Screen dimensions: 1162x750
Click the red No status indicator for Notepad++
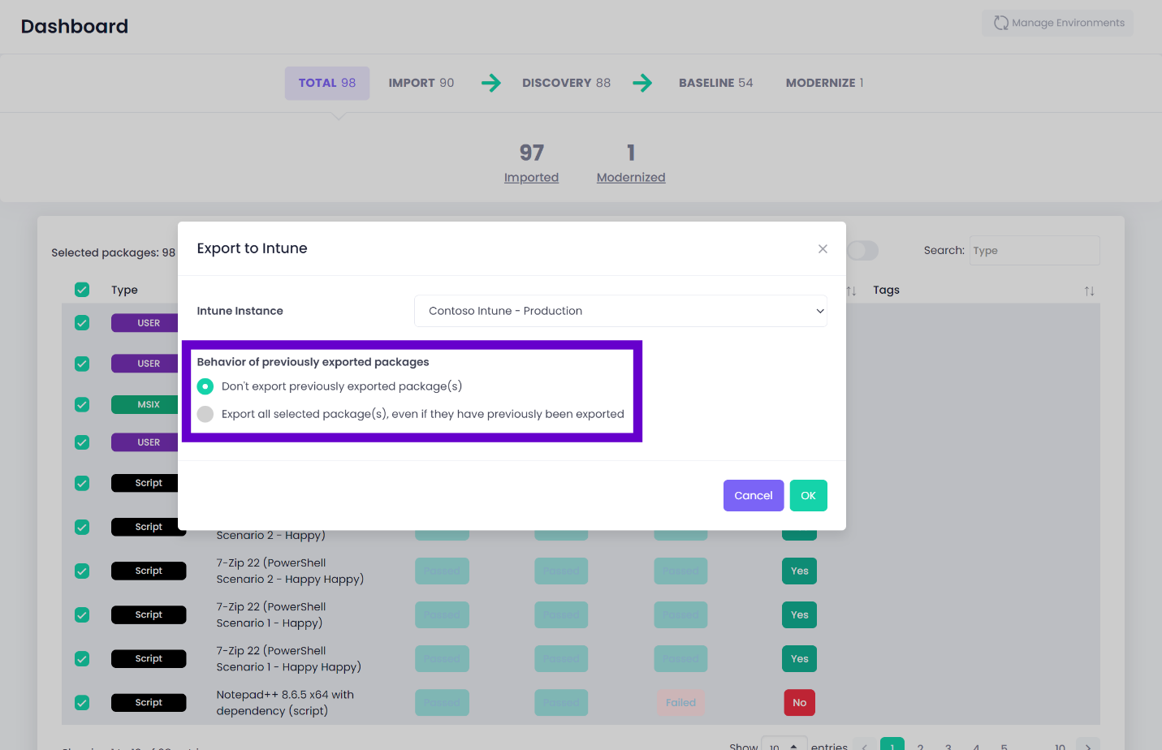click(x=799, y=702)
